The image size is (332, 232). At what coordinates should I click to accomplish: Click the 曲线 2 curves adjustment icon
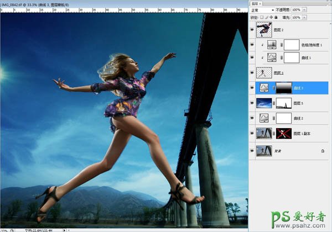pos(264,118)
